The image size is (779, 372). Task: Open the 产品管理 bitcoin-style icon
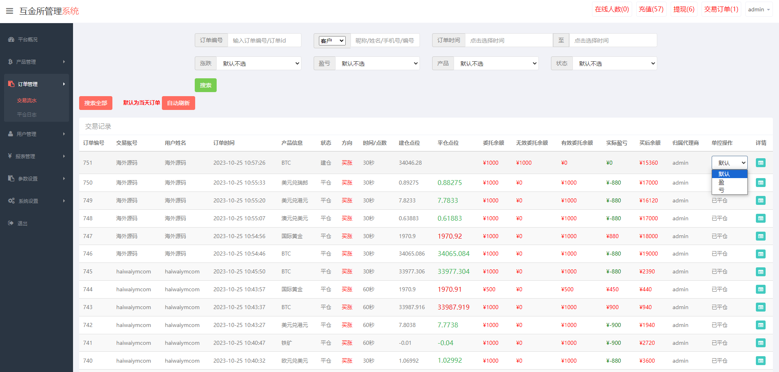10,62
